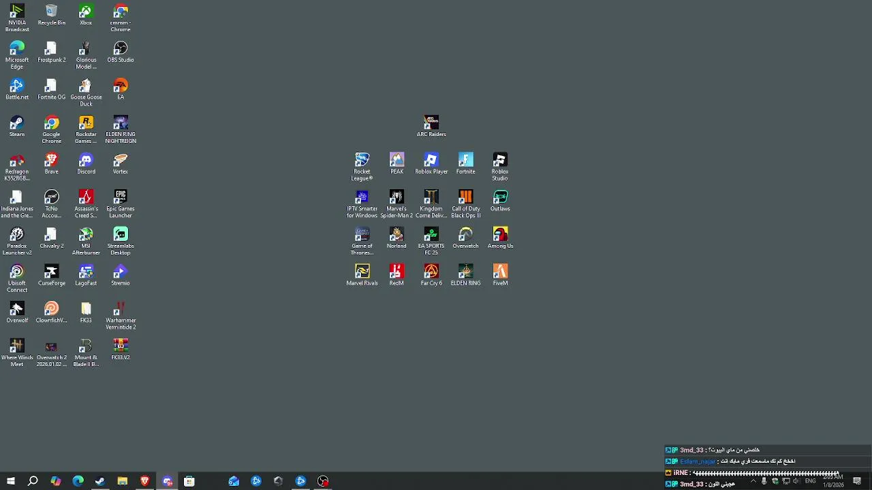The height and width of the screenshot is (490, 872).
Task: Launch the Epic Games Launcher icon
Action: [x=121, y=204]
